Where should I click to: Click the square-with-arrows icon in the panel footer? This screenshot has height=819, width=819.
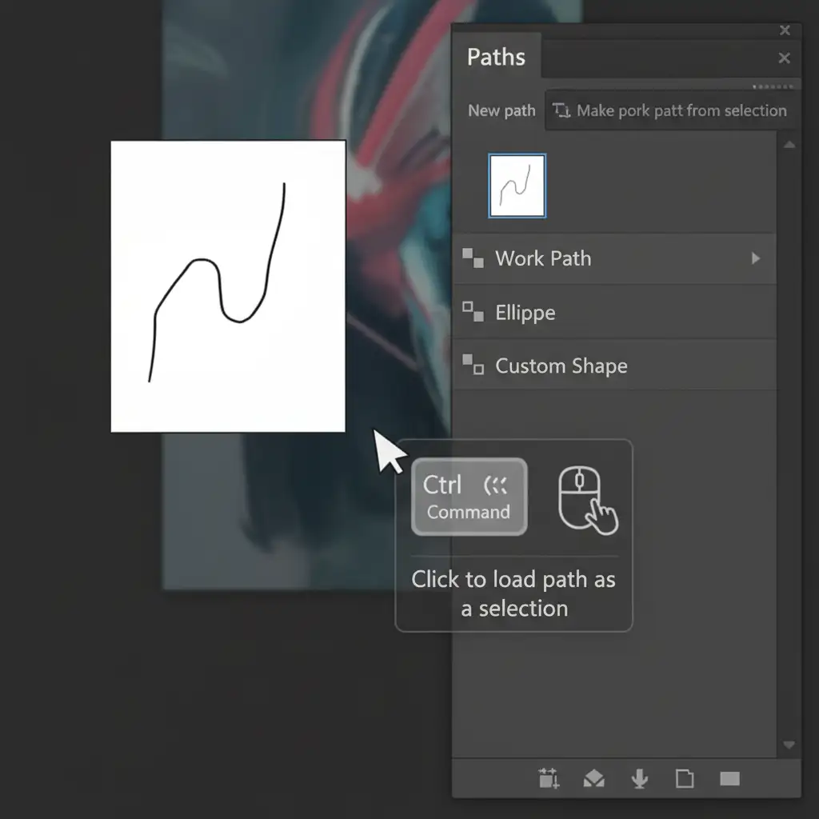(549, 778)
